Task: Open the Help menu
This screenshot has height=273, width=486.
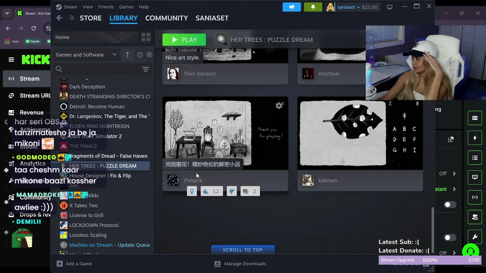Action: pyautogui.click(x=144, y=7)
